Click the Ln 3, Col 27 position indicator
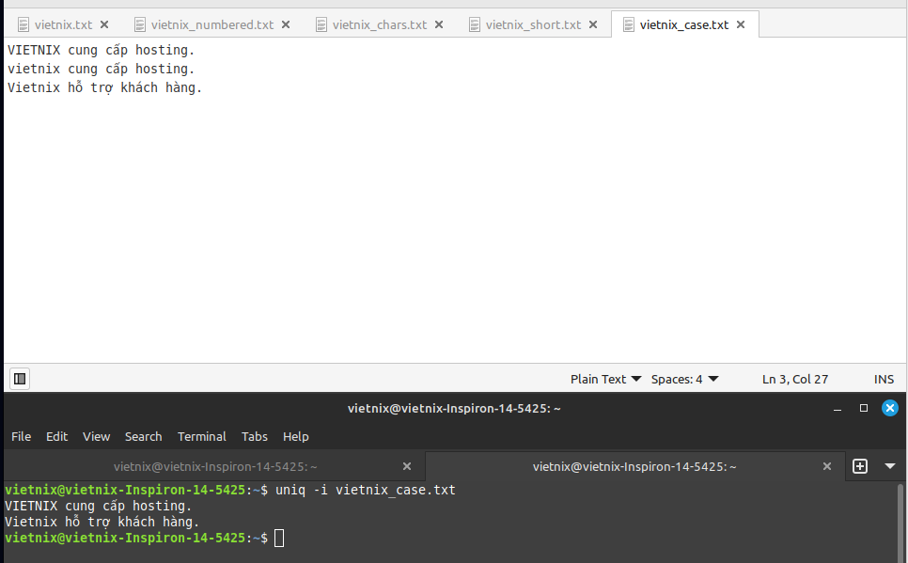The height and width of the screenshot is (563, 908). pos(795,379)
